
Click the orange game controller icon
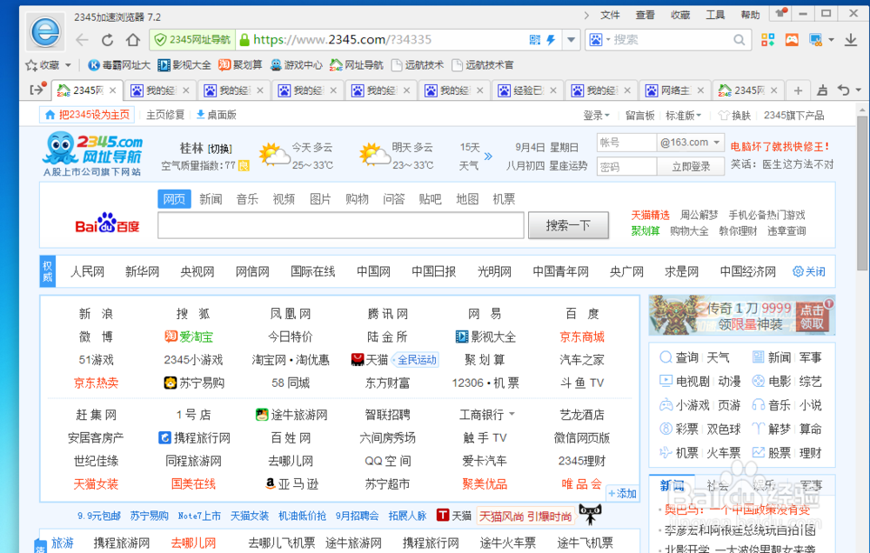pyautogui.click(x=792, y=40)
